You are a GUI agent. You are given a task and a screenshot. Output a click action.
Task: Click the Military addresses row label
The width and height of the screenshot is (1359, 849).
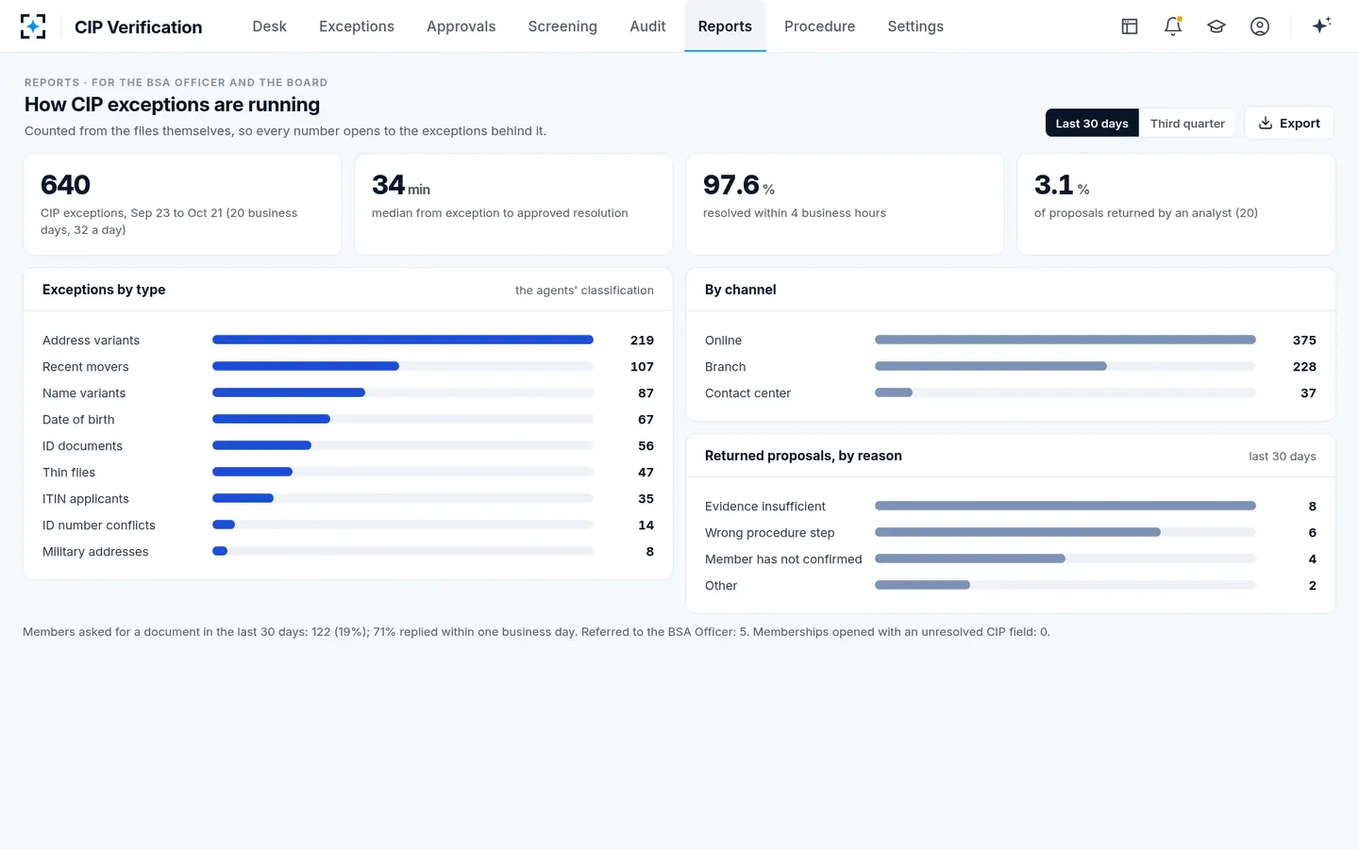pyautogui.click(x=95, y=552)
